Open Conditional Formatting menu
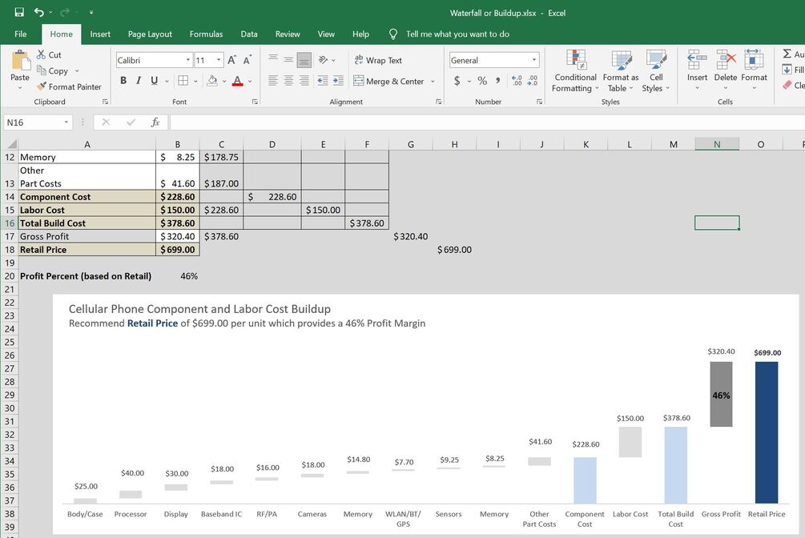The height and width of the screenshot is (538, 805). click(x=575, y=70)
